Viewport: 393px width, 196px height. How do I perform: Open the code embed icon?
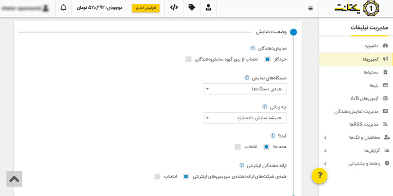pyautogui.click(x=174, y=8)
